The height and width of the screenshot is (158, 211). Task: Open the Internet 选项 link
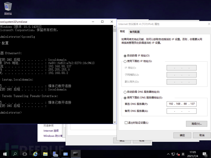(51, 131)
